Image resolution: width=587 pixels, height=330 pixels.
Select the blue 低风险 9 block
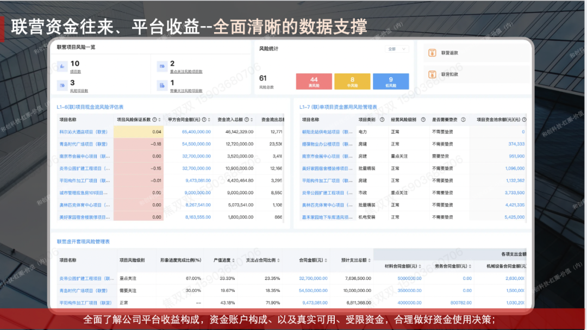coord(391,82)
